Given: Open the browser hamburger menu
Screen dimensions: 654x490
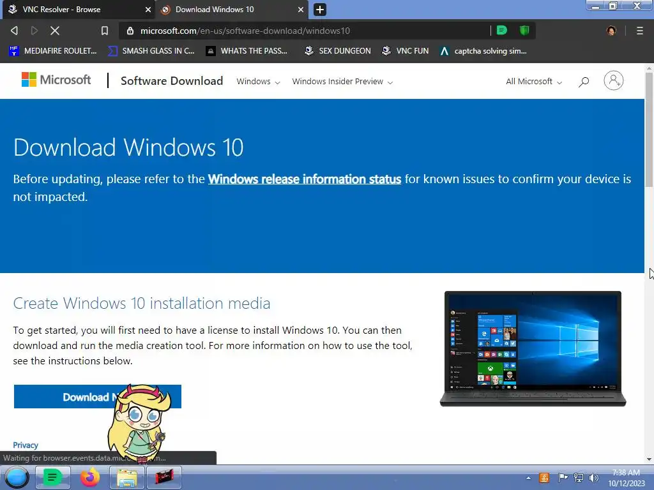Looking at the screenshot, I should click(639, 31).
